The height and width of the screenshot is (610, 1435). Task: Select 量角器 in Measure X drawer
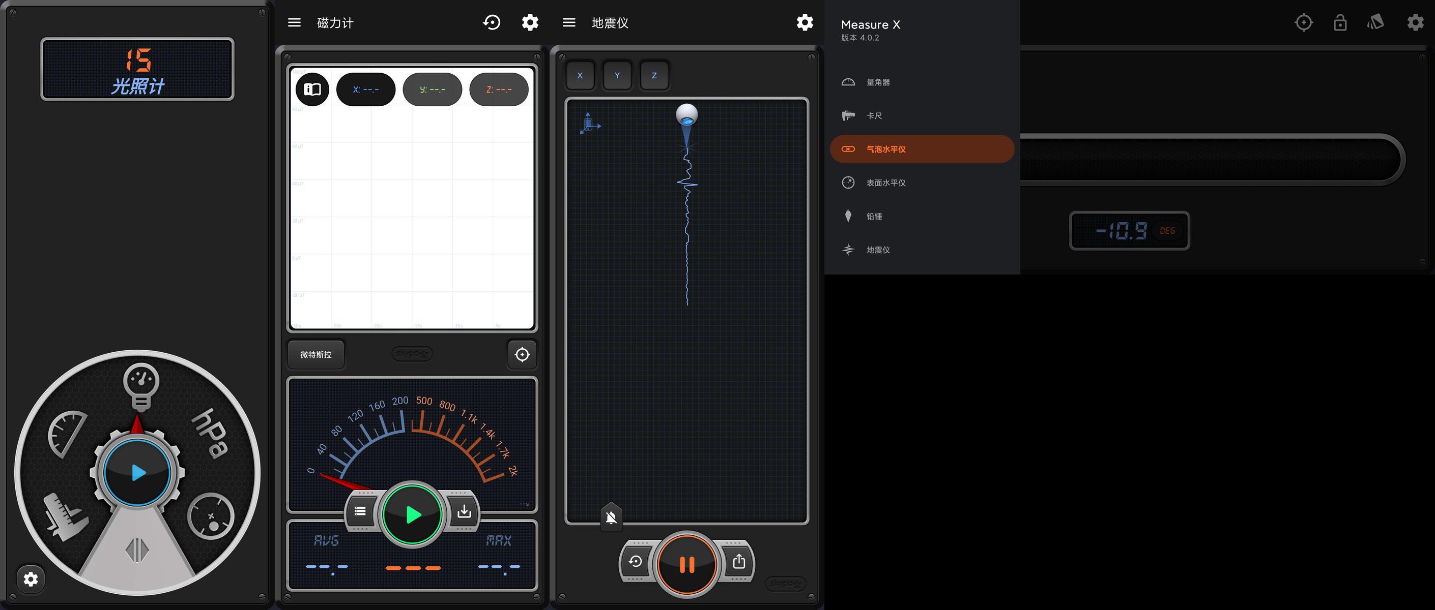(x=922, y=82)
